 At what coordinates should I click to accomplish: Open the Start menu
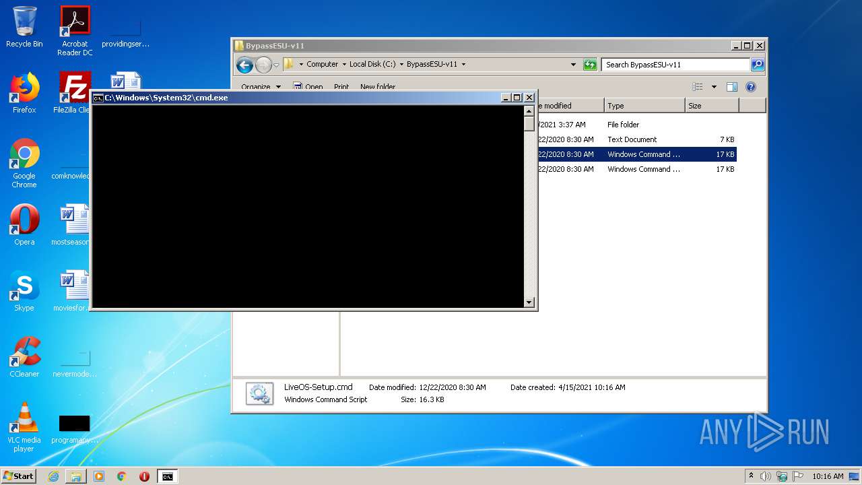pos(18,476)
